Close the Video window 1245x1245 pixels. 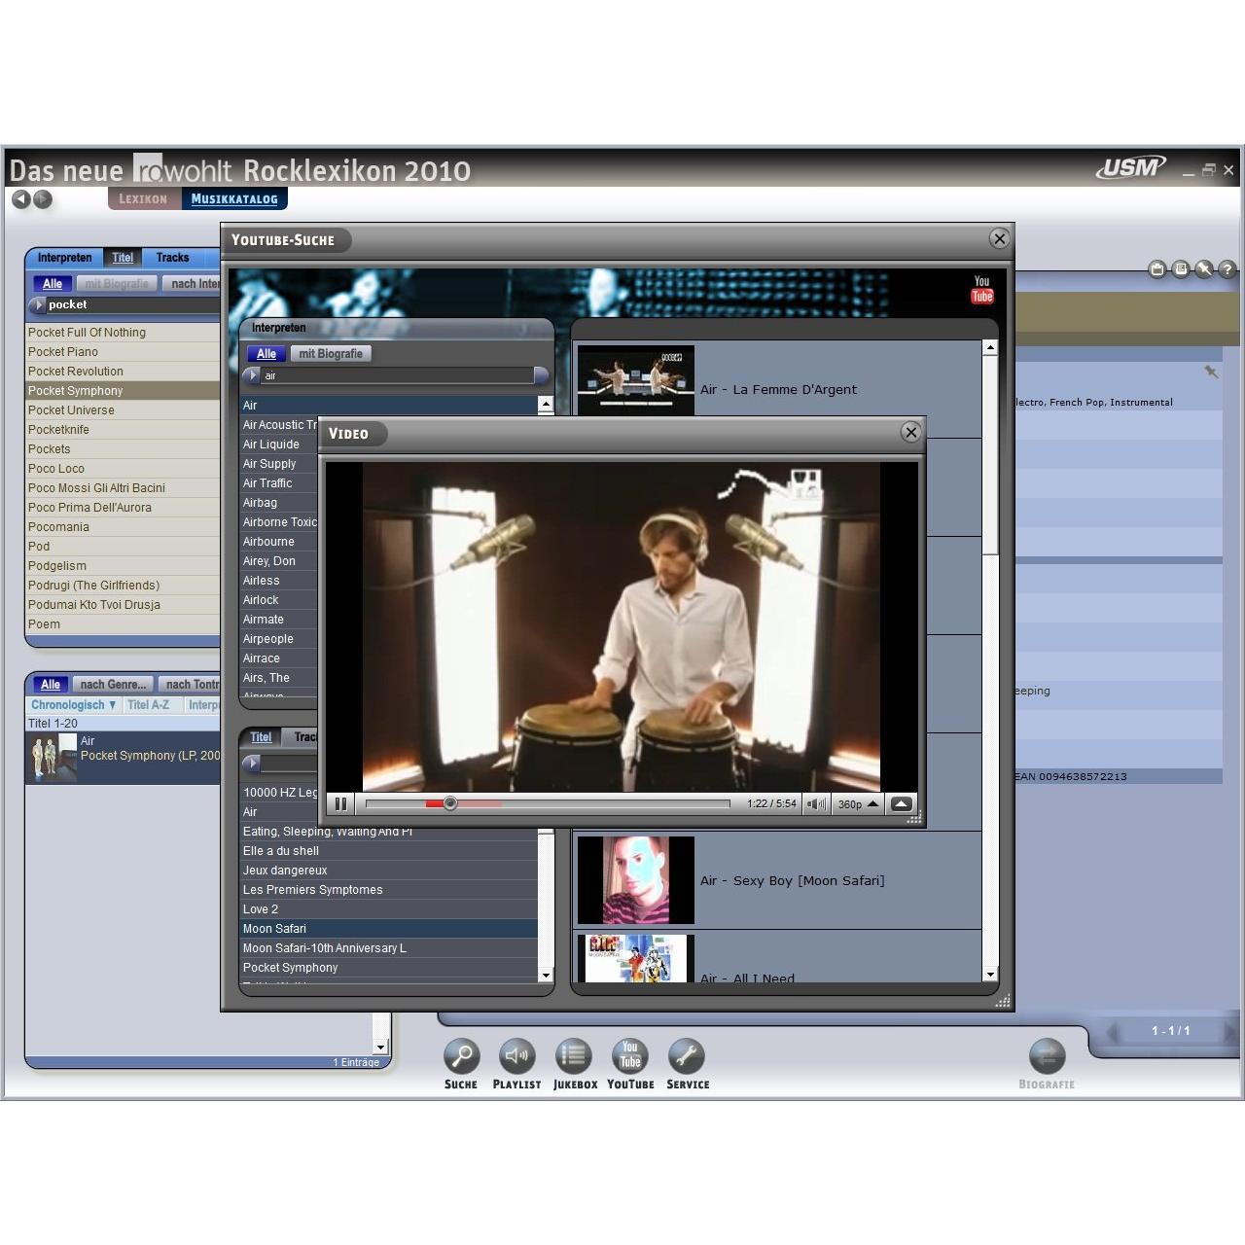(910, 433)
